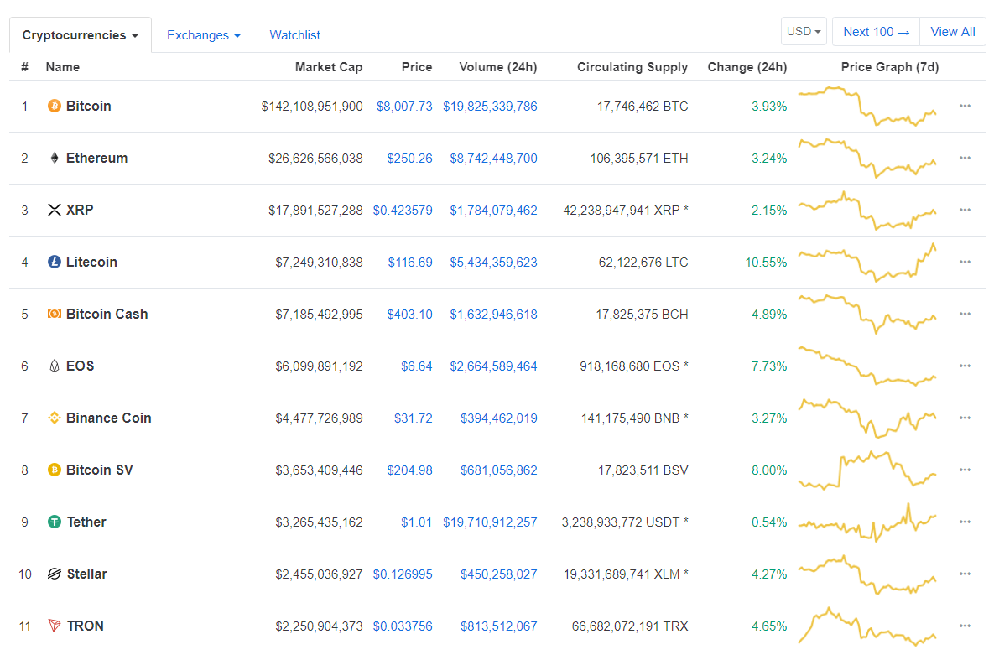Open the more-options dots for Binance Coin
The image size is (994, 655).
[965, 418]
